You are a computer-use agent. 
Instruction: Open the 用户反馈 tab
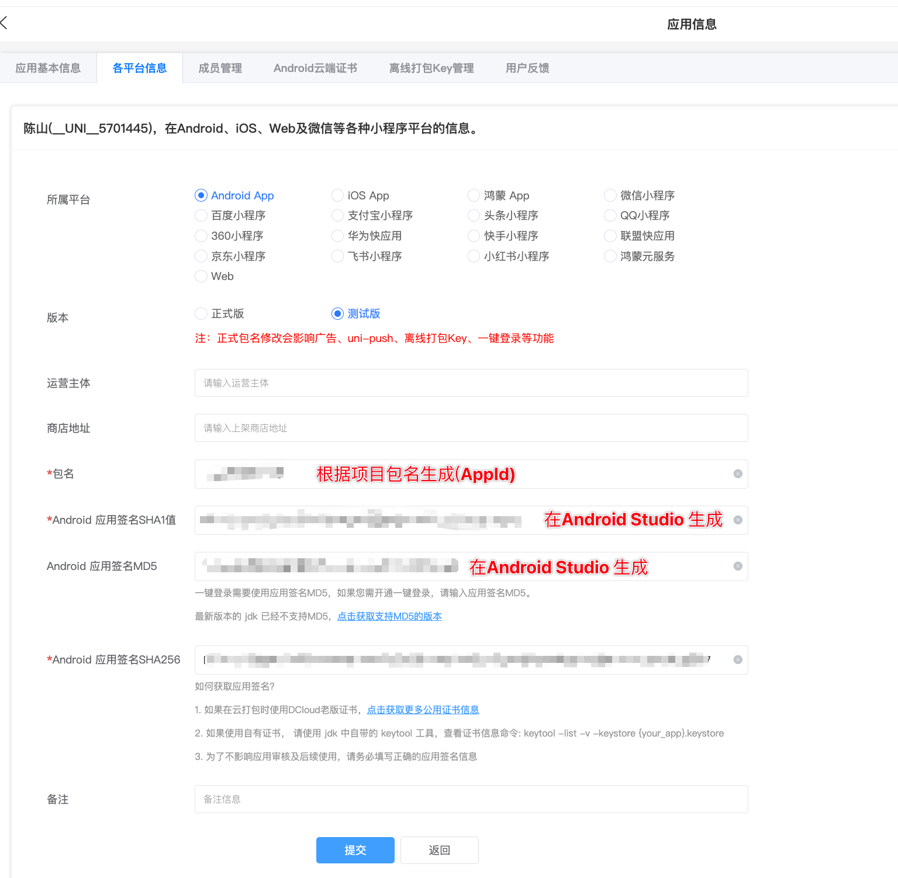point(527,68)
